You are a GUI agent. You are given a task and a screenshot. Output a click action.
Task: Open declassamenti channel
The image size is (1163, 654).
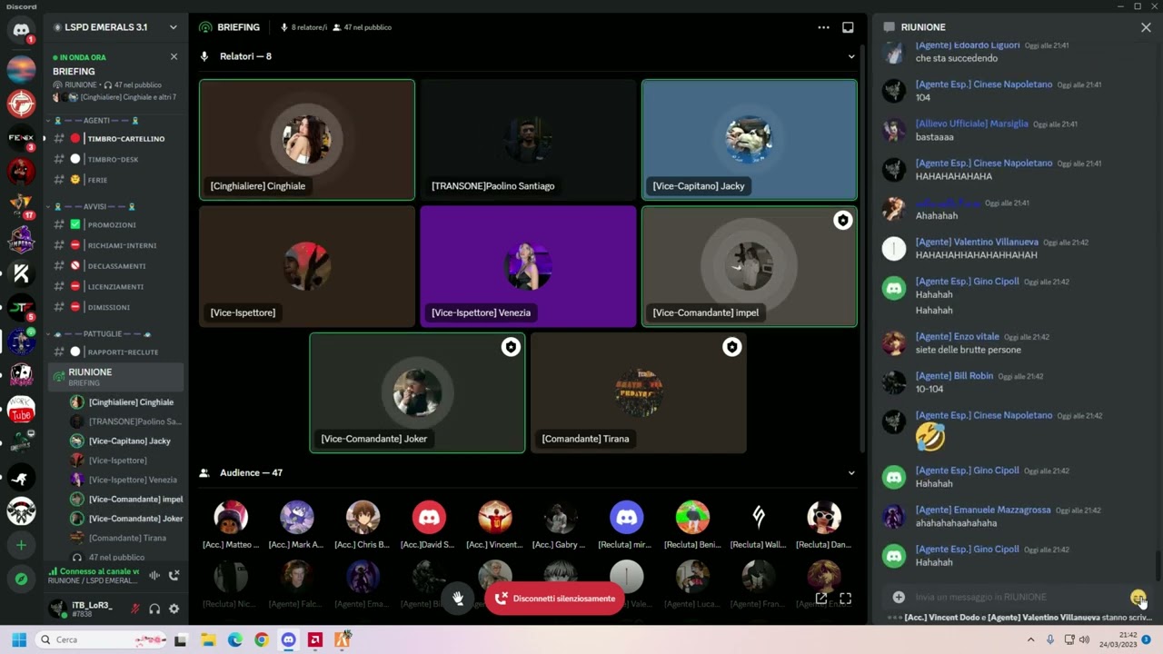[117, 266]
